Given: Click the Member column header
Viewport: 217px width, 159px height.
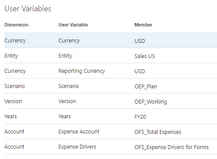Looking at the screenshot, I should click(x=143, y=25).
